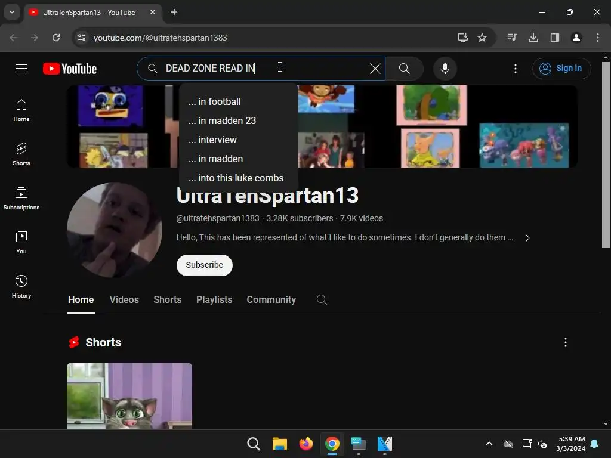Open the You section in sidebar
611x458 pixels.
[x=21, y=242]
